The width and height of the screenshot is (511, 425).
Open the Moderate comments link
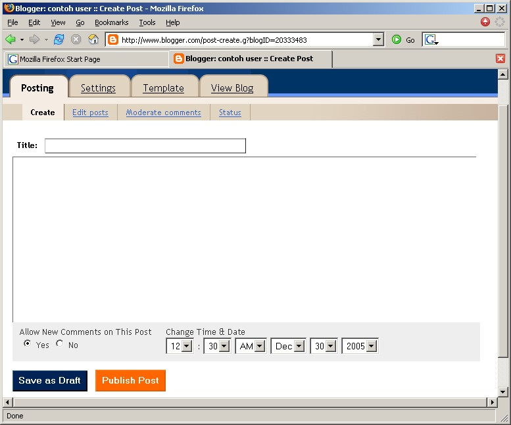tap(163, 113)
